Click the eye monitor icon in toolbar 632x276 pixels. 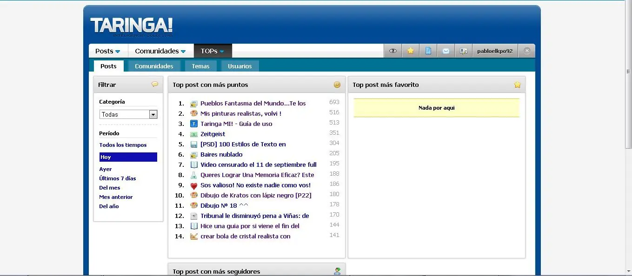point(393,51)
